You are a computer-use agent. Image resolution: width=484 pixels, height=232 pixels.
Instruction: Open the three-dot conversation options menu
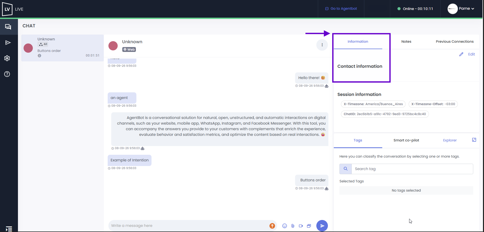[x=322, y=45]
